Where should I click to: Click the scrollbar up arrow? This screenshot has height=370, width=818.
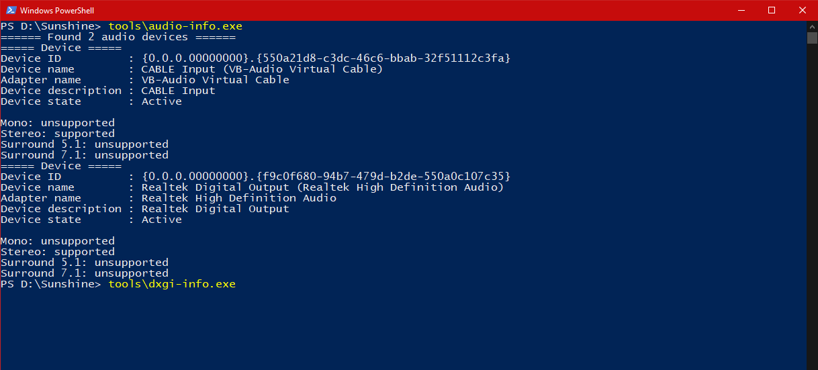[x=812, y=26]
